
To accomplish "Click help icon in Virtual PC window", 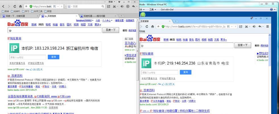I will tap(271, 9).
